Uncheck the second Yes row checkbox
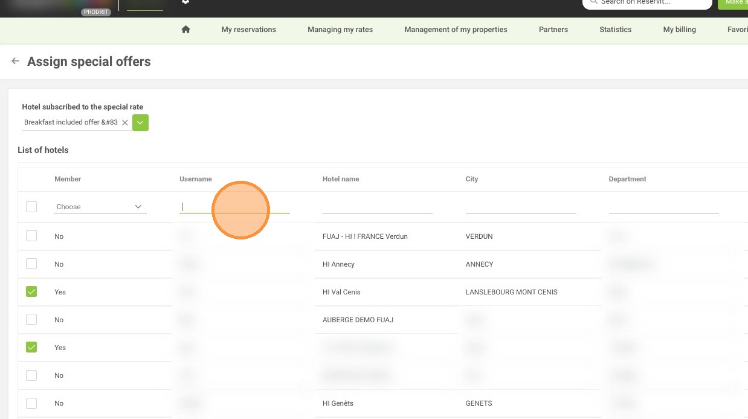The width and height of the screenshot is (748, 419). point(31,347)
